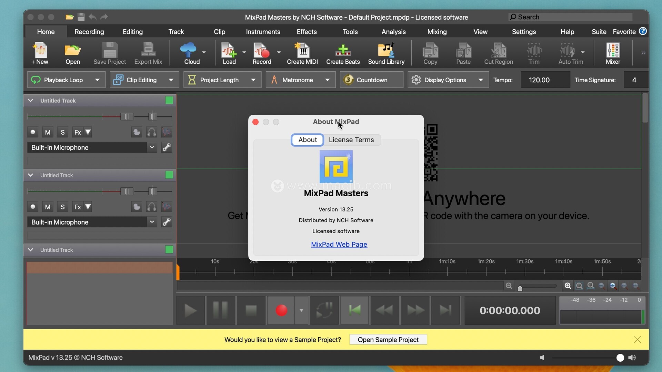The height and width of the screenshot is (372, 662).
Task: Mute the first Untitled Track
Action: coord(48,132)
